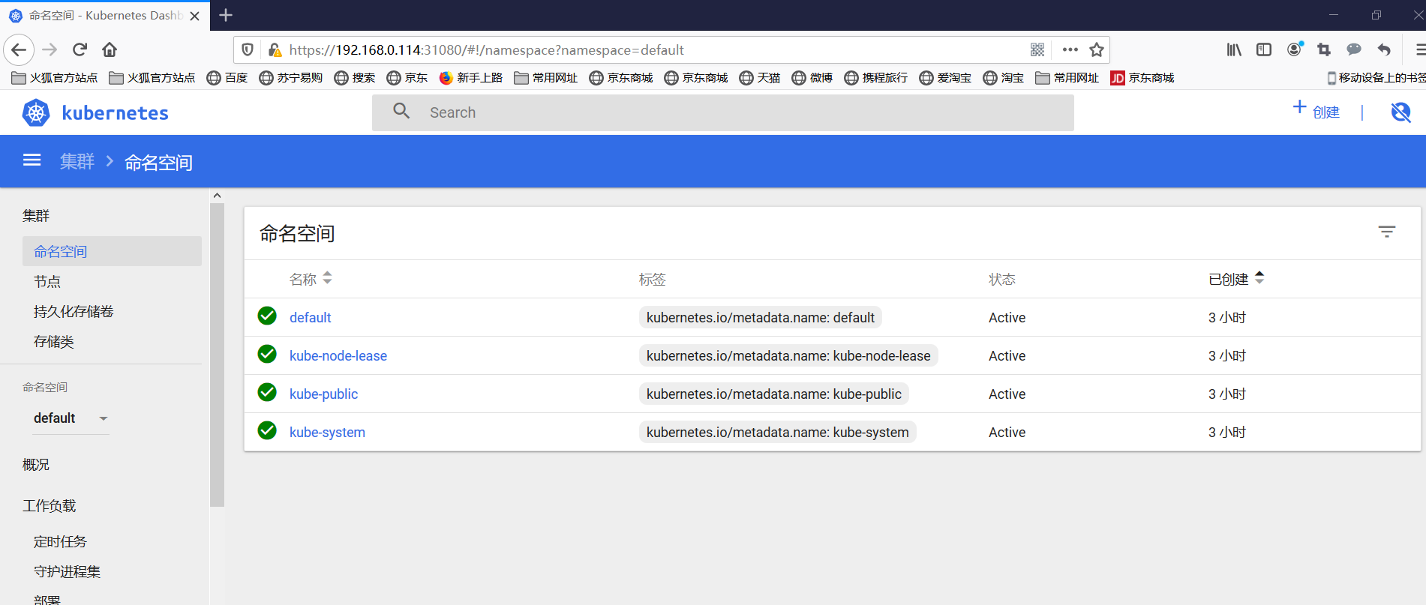Open the kube-public namespace link

click(x=323, y=394)
